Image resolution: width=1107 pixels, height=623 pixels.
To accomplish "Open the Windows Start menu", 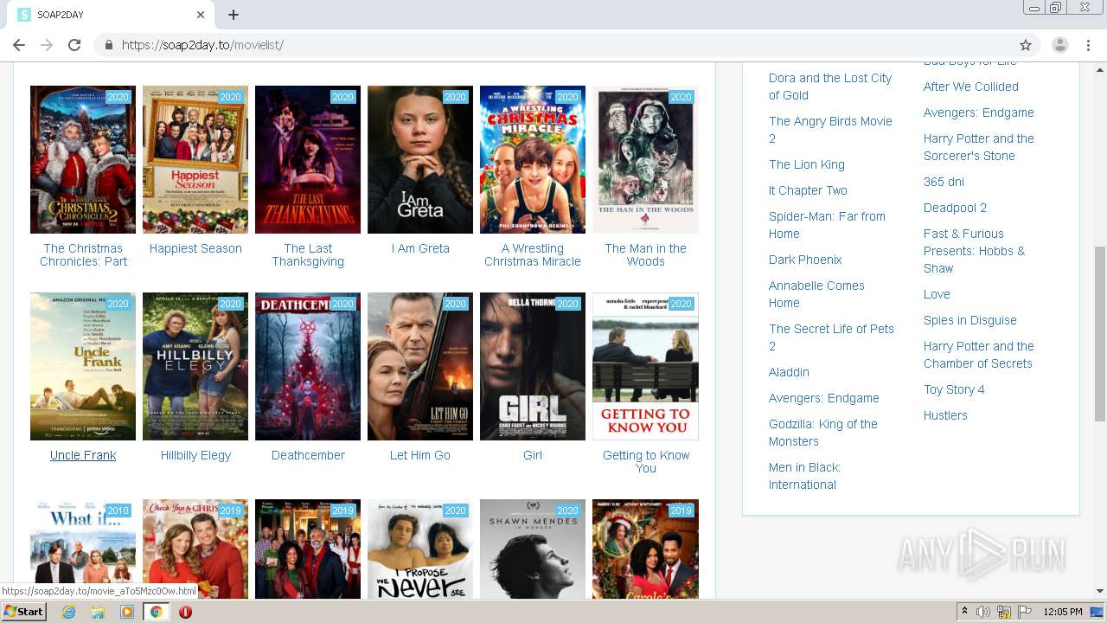I will point(24,611).
